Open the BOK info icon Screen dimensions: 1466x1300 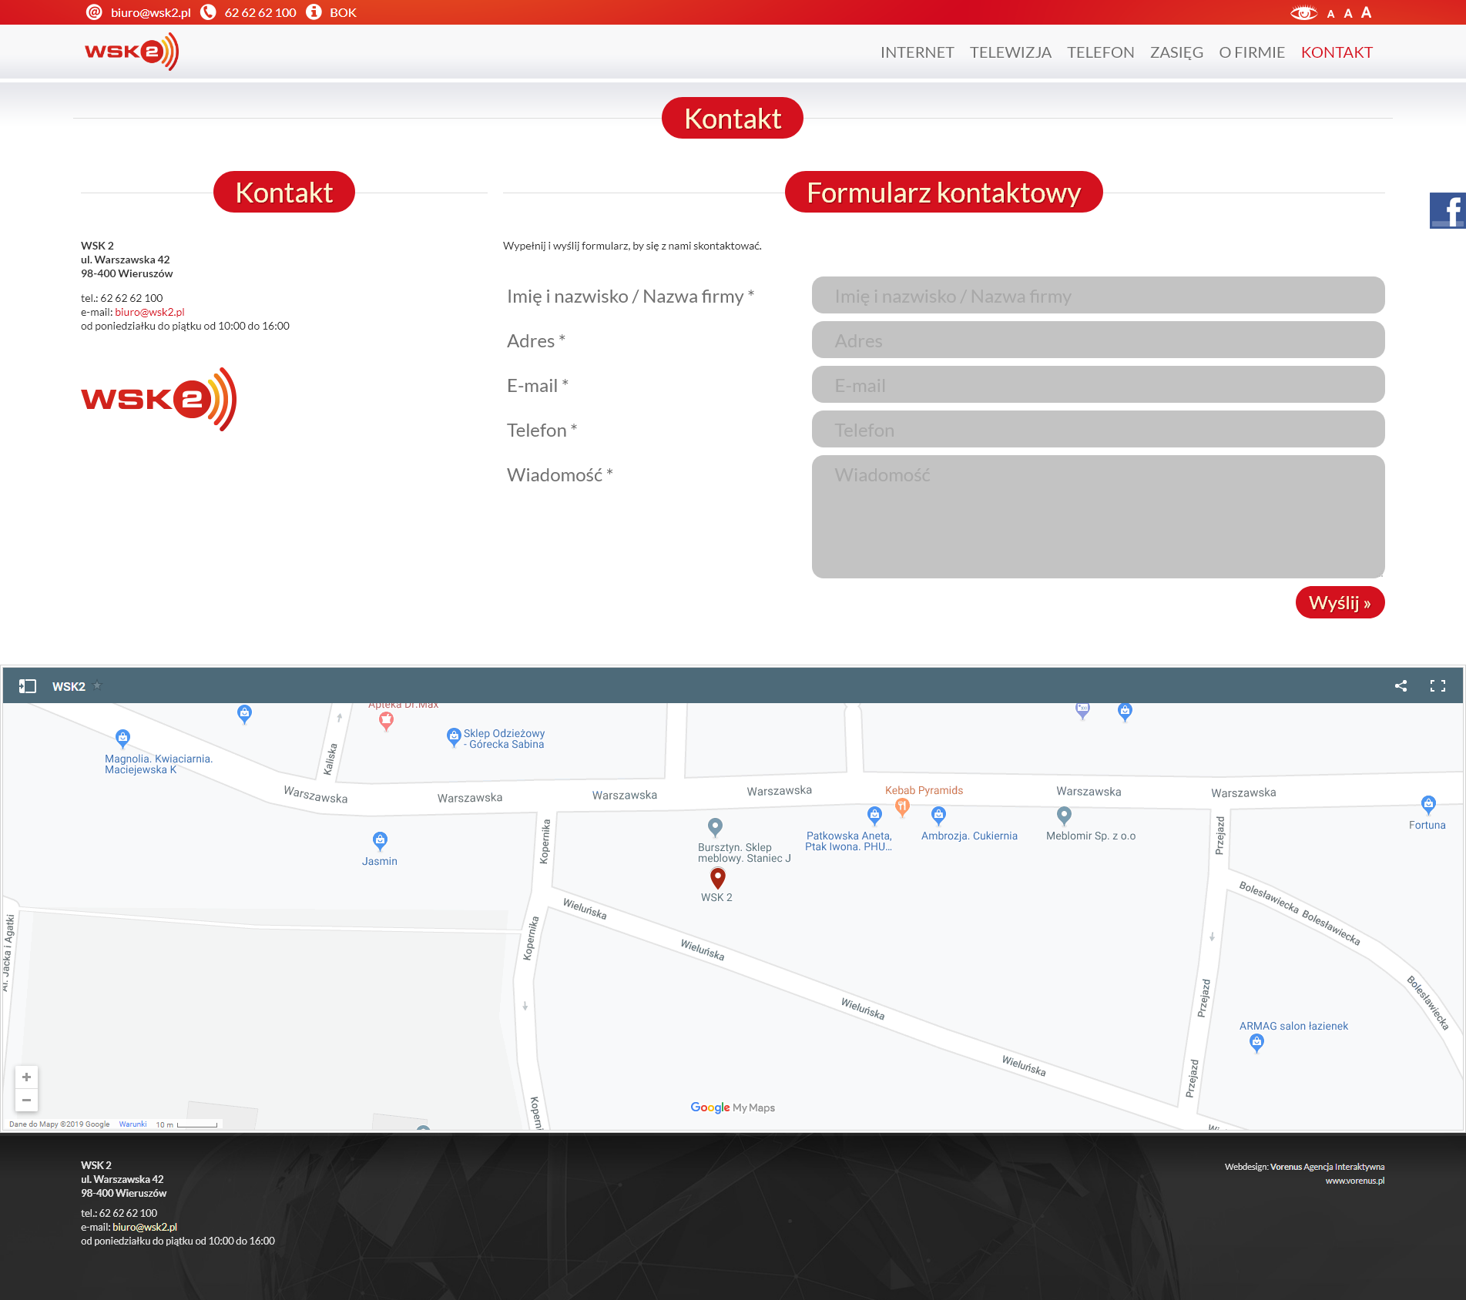point(314,12)
